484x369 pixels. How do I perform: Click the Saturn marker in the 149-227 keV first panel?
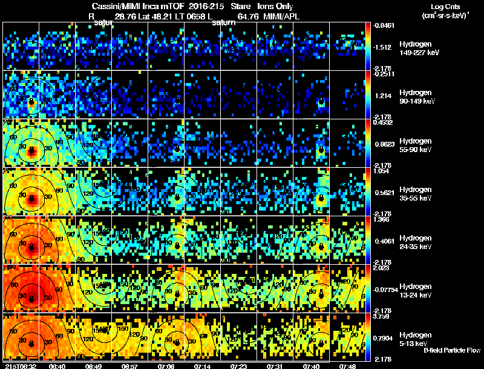(31, 53)
